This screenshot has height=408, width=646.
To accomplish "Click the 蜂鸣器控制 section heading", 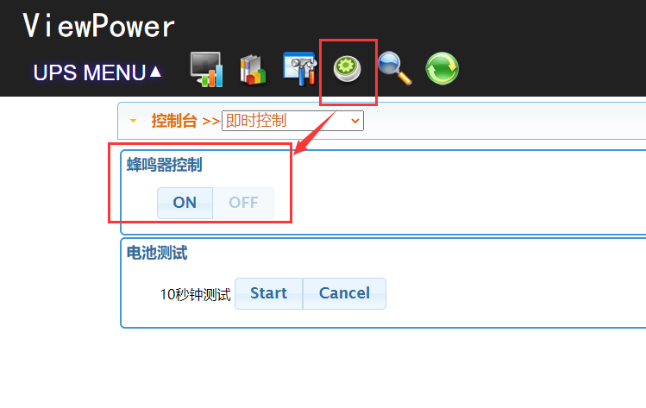I will (x=165, y=165).
